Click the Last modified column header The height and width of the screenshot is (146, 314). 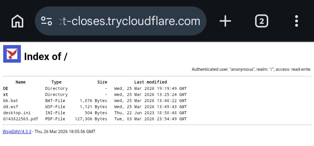pos(150,82)
